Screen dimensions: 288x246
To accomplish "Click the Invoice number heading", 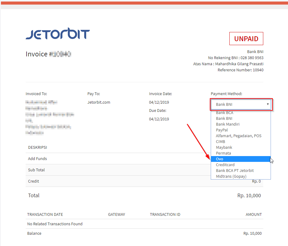I will point(48,54).
